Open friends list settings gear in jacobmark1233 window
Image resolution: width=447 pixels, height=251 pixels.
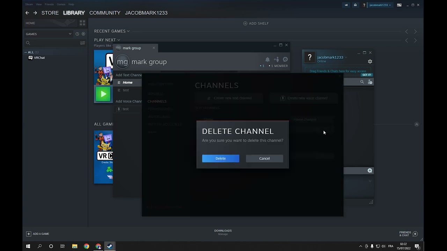[x=370, y=61]
